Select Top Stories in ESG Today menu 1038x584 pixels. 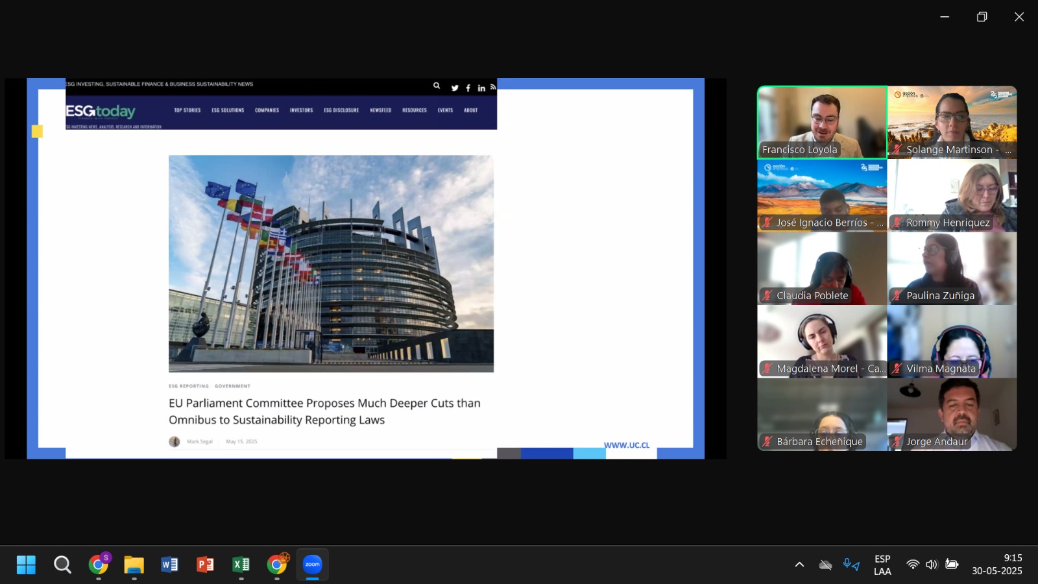(x=187, y=110)
